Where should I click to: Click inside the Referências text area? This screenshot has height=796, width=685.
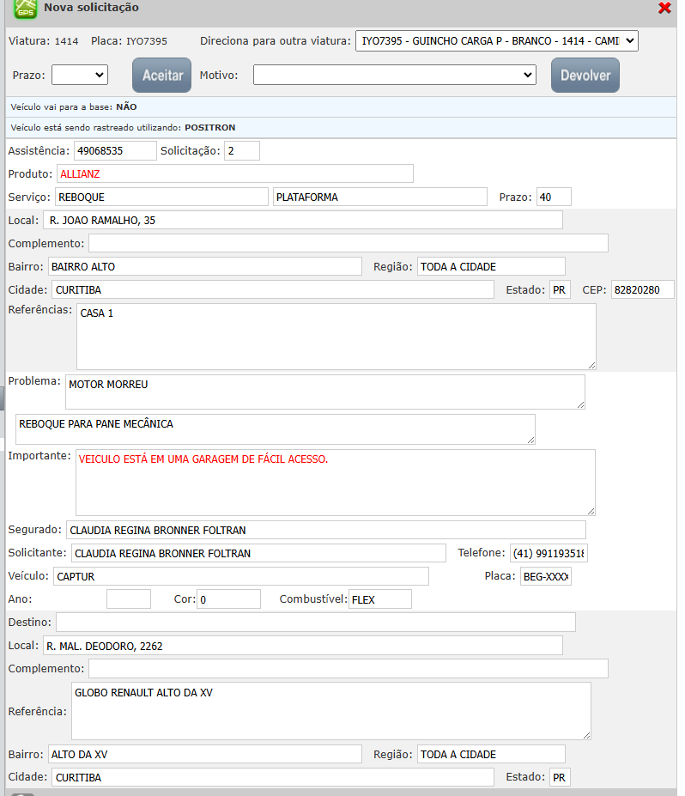coord(336,336)
